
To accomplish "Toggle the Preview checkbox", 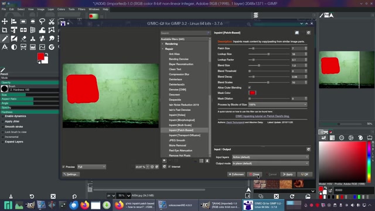I will 64,166.
